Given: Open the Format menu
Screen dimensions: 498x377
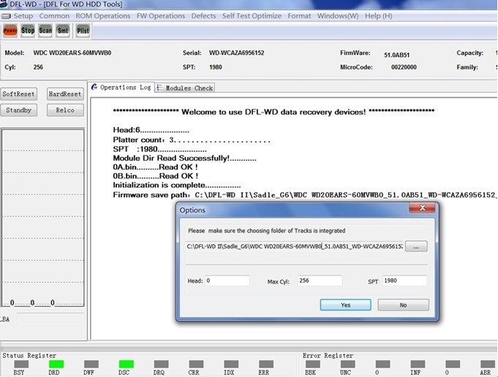Looking at the screenshot, I should pos(299,16).
